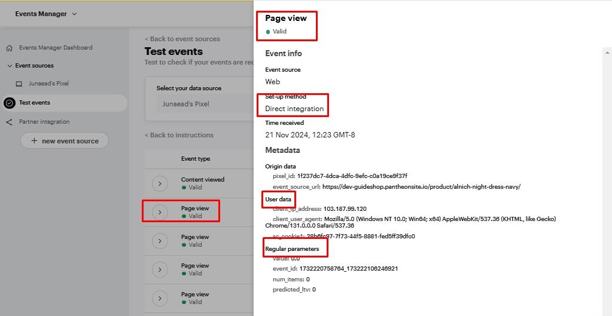Open Events Manager Dashboard
The width and height of the screenshot is (612, 316).
tap(56, 48)
